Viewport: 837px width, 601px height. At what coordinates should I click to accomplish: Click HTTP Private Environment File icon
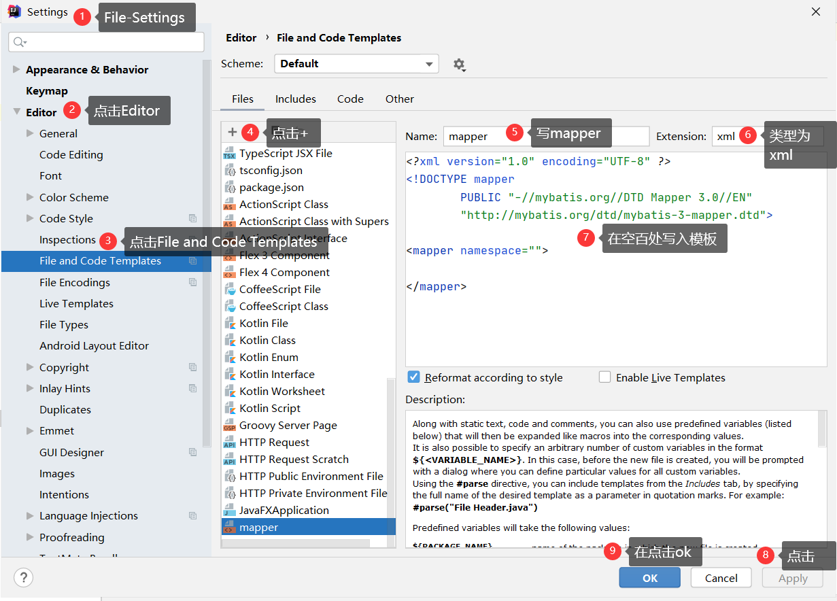tap(229, 494)
